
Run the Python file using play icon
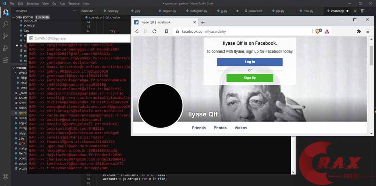pyautogui.click(x=355, y=11)
